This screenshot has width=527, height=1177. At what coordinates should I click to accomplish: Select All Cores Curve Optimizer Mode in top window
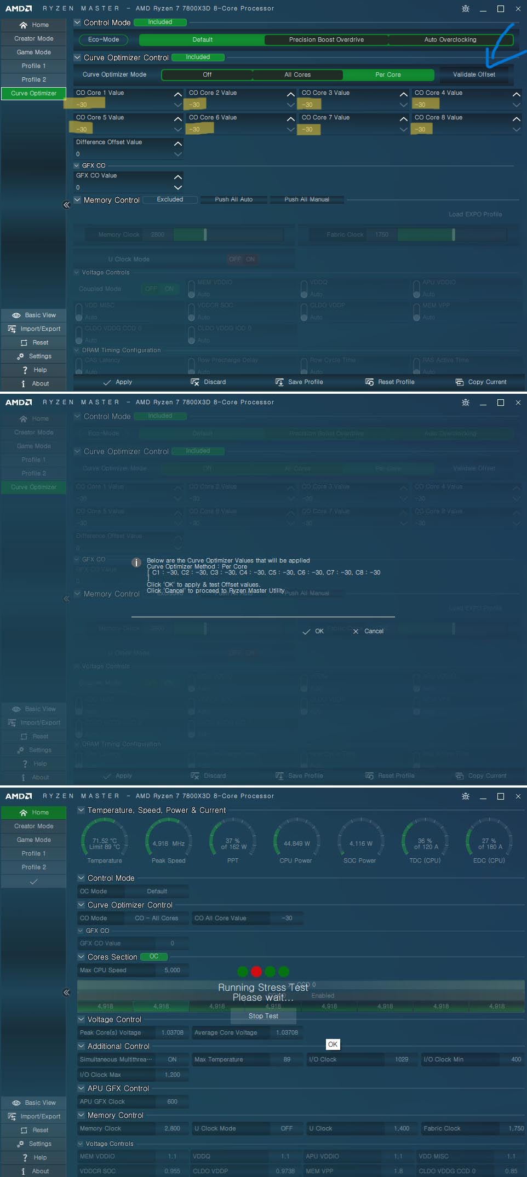(x=297, y=74)
